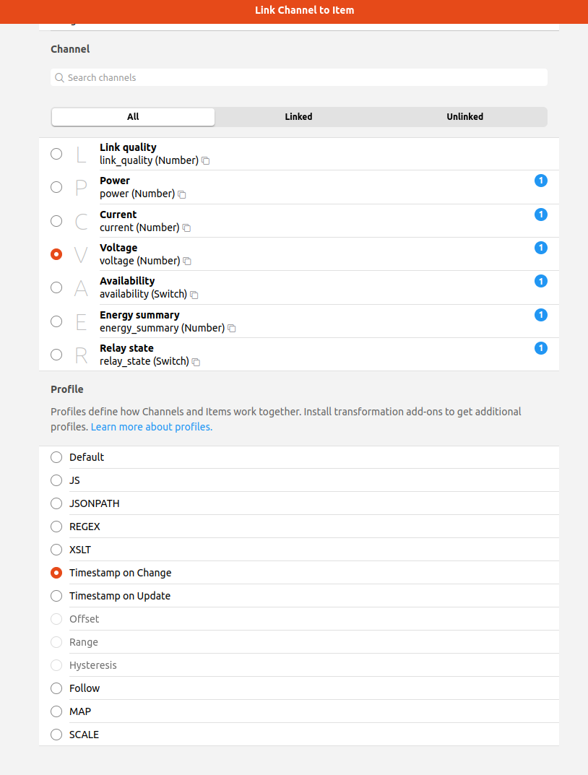Screen dimensions: 588x775
Task: Copy the availability channel ID icon
Action: (194, 295)
